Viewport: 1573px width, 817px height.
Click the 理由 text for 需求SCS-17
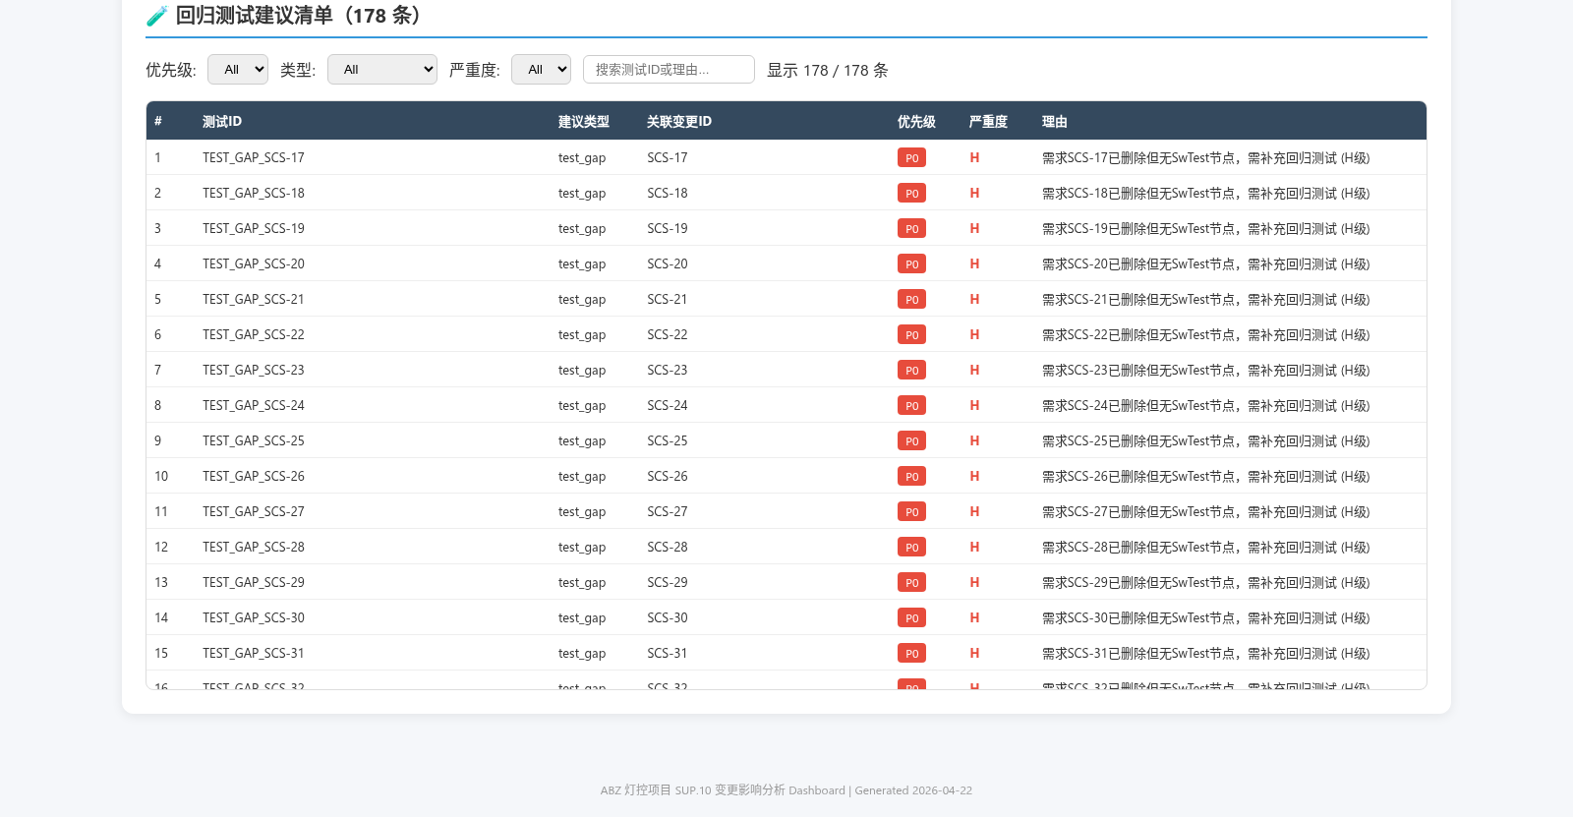tap(1205, 157)
